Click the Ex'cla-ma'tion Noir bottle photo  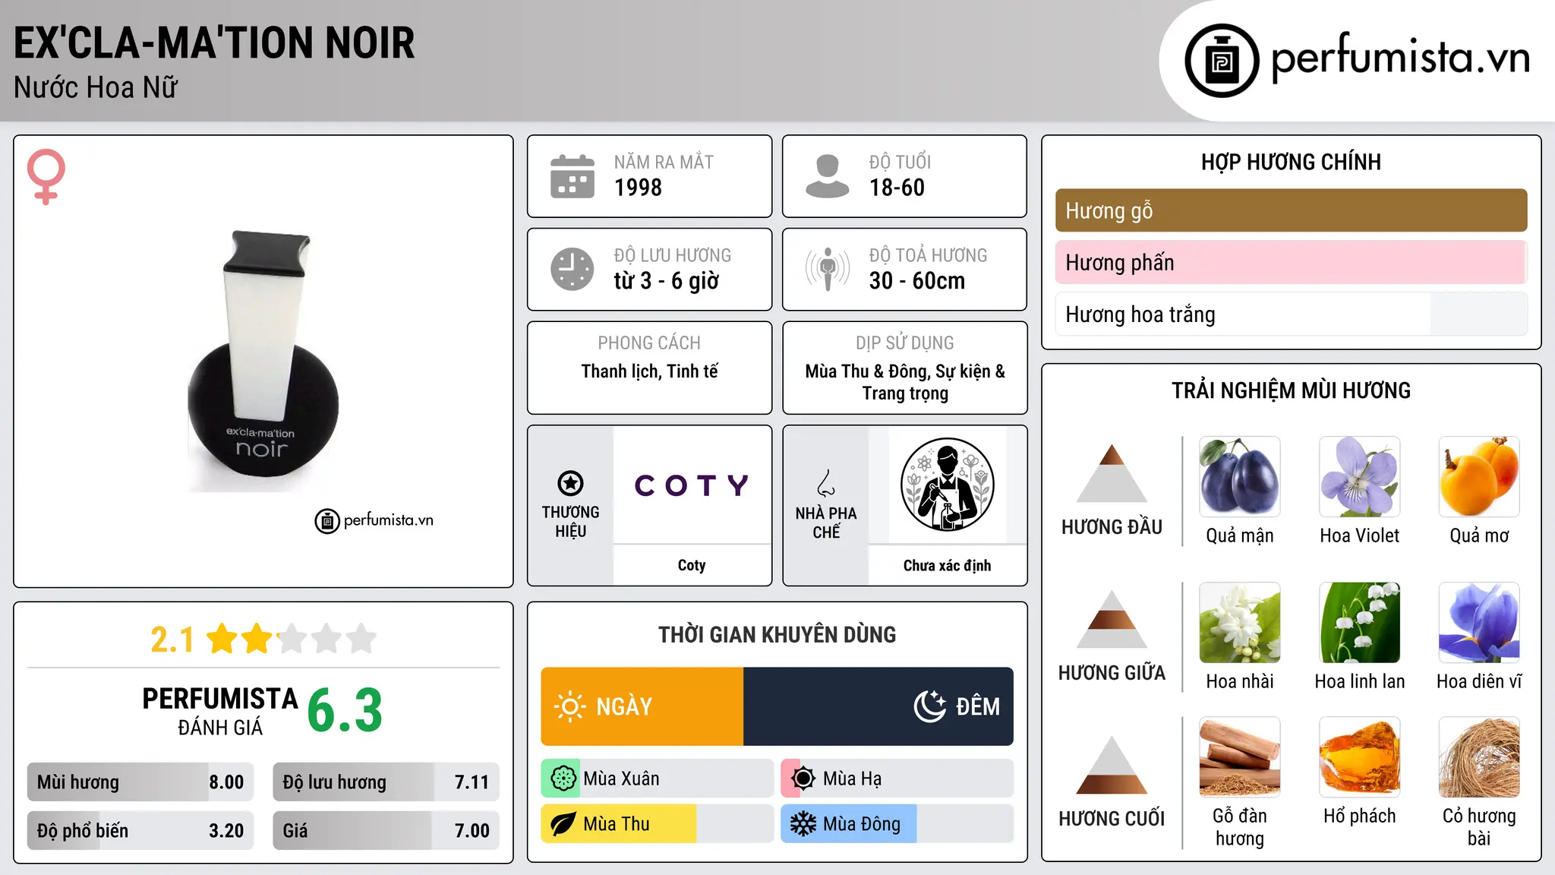[263, 362]
